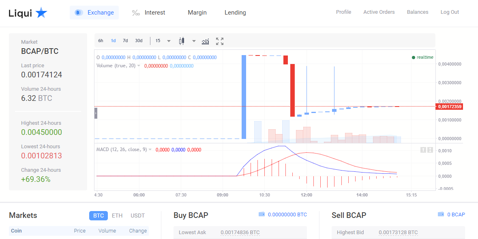Toggle fullscreen chart mode
478x239 pixels.
point(220,41)
